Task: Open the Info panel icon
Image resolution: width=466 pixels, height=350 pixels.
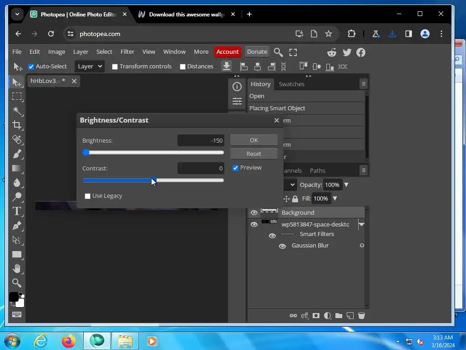Action: 237,87
